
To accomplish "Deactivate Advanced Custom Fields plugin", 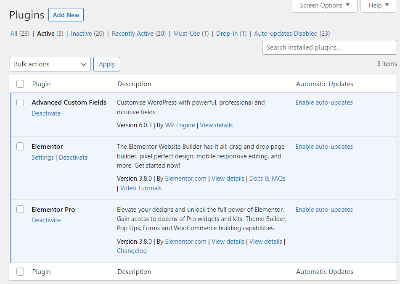I will (x=46, y=113).
